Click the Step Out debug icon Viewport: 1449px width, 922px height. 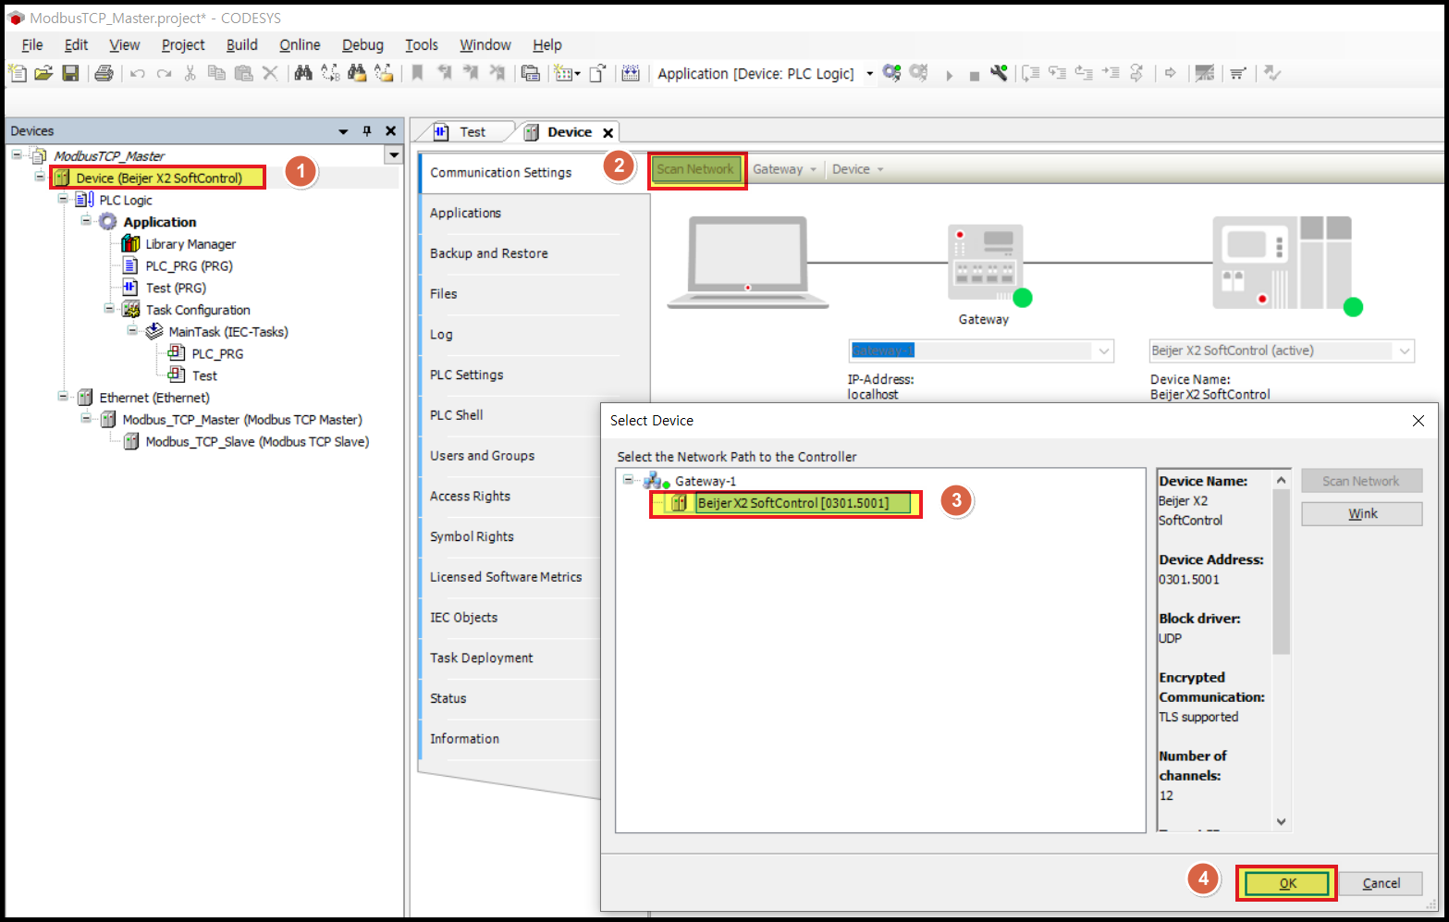tap(1084, 73)
